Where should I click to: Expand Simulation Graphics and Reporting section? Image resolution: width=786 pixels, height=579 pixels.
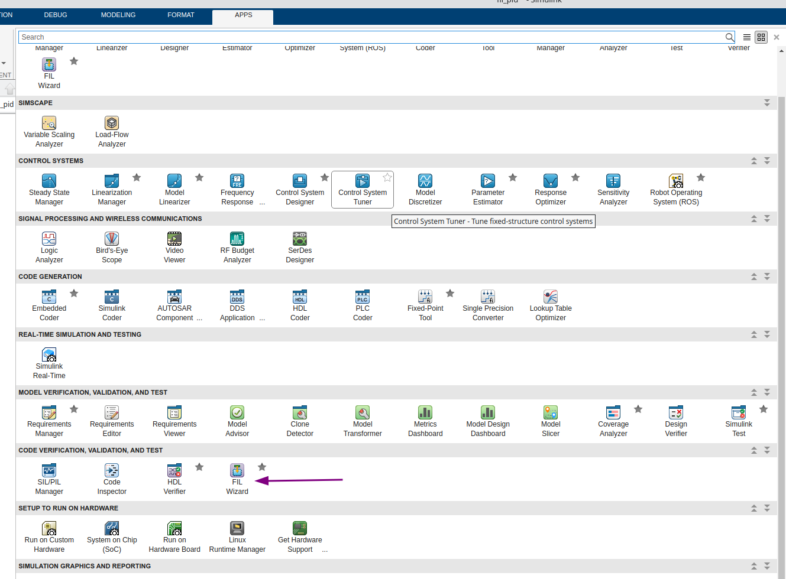pos(767,566)
